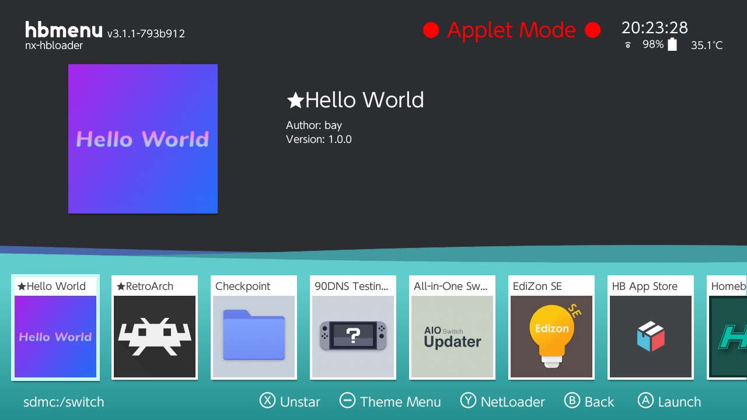Open the Theme Menu label

400,402
